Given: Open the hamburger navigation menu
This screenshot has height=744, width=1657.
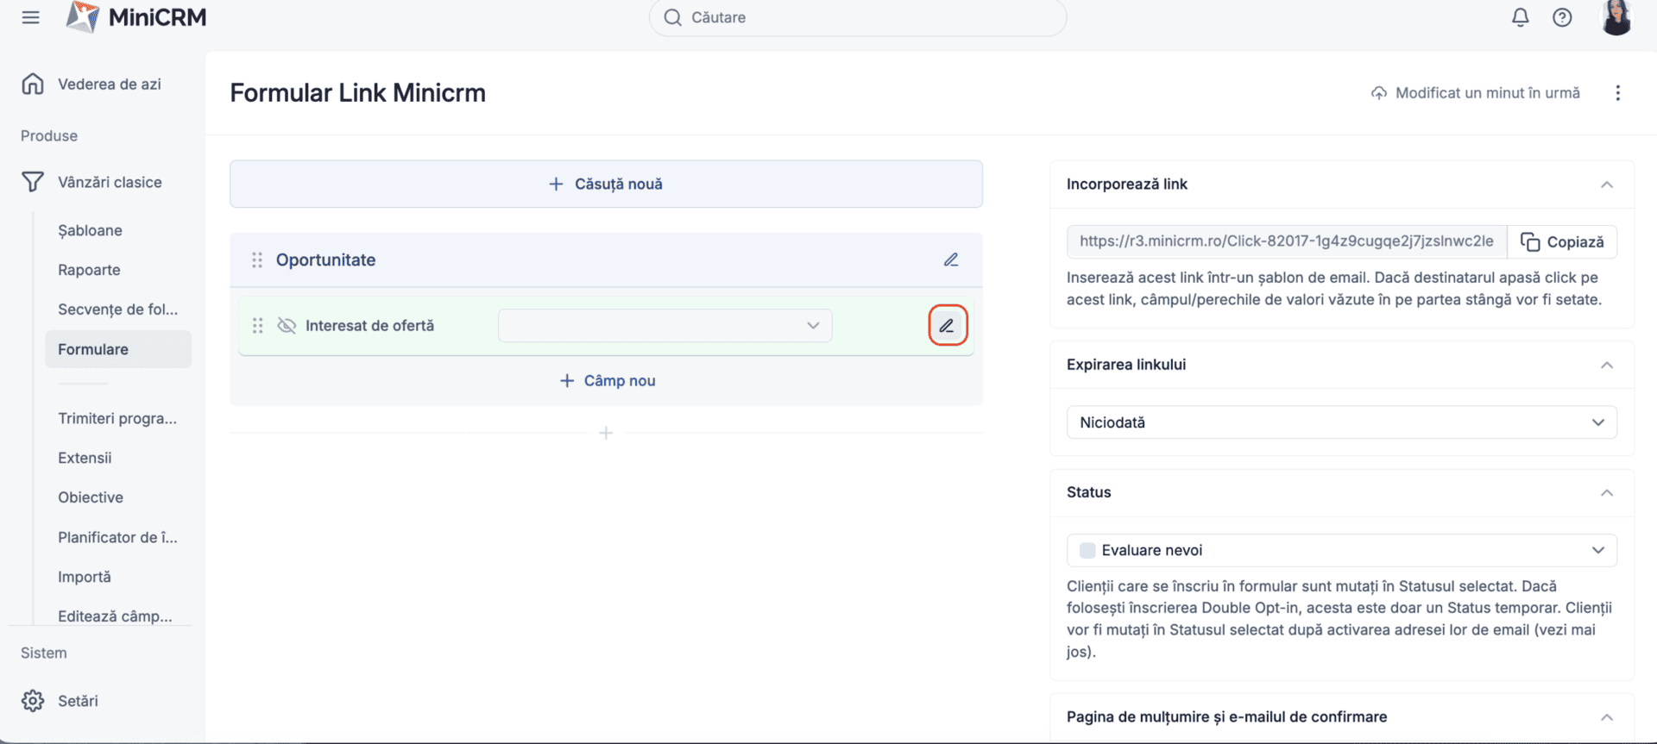Looking at the screenshot, I should 31,17.
